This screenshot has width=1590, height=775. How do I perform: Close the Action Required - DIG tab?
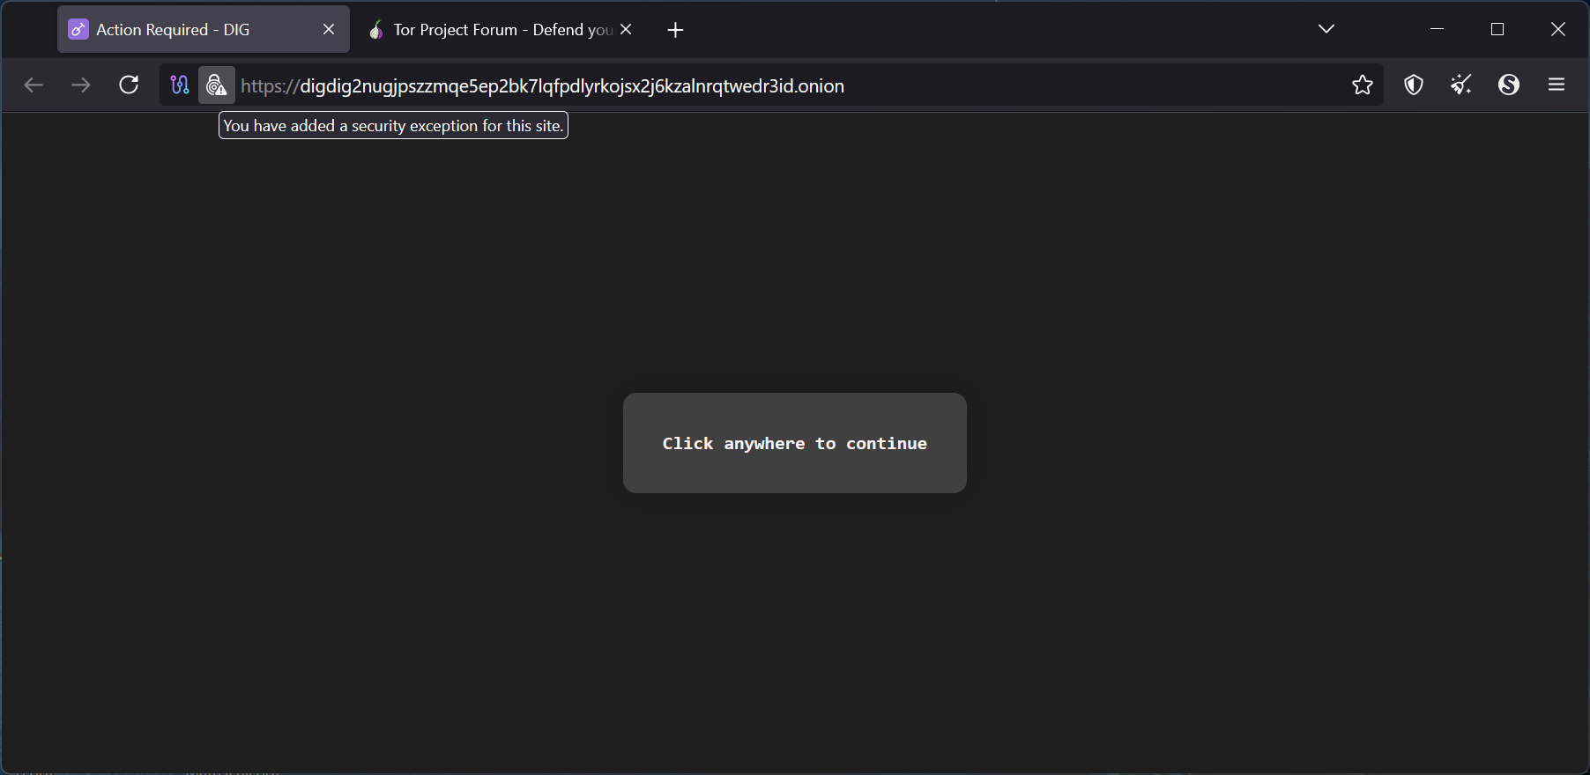[329, 30]
